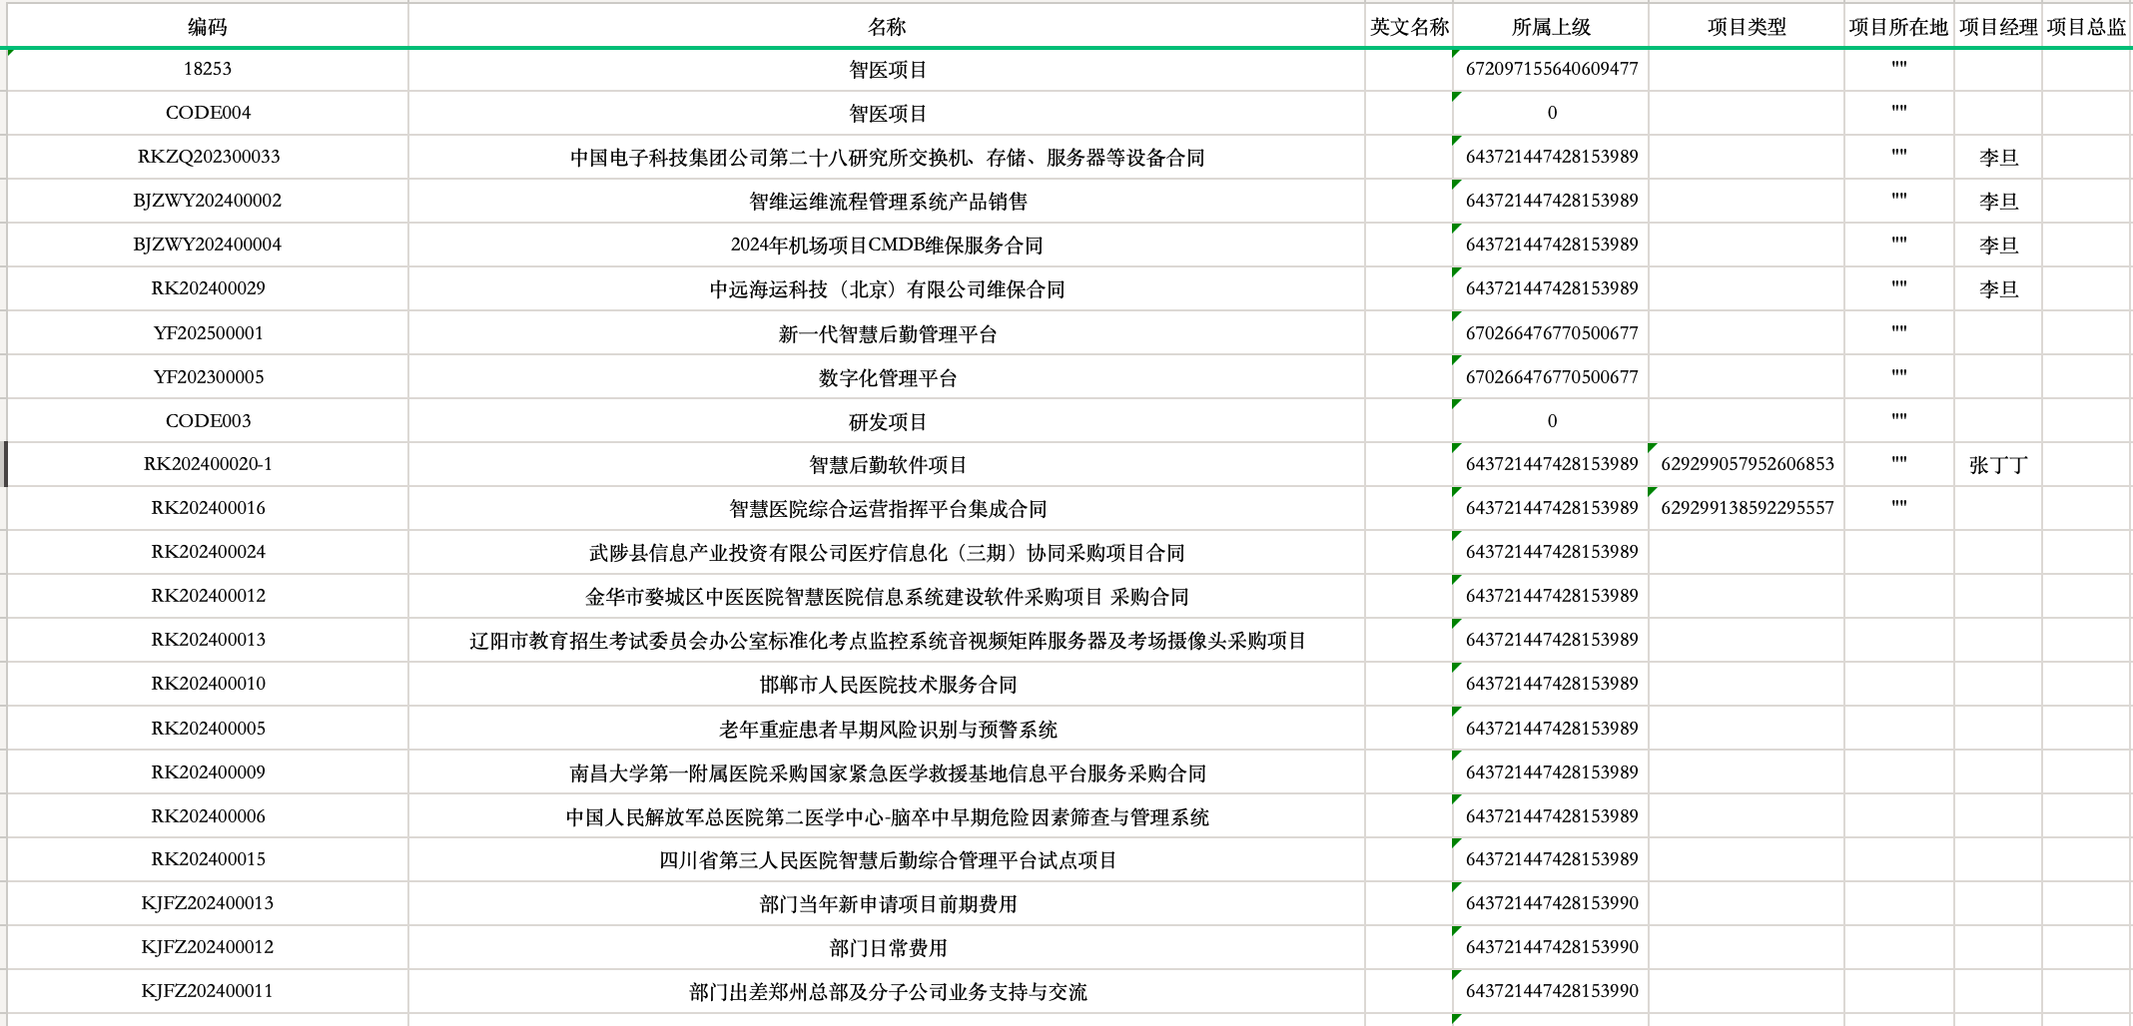Select the KJFZ202400011 code cell

pos(208,991)
